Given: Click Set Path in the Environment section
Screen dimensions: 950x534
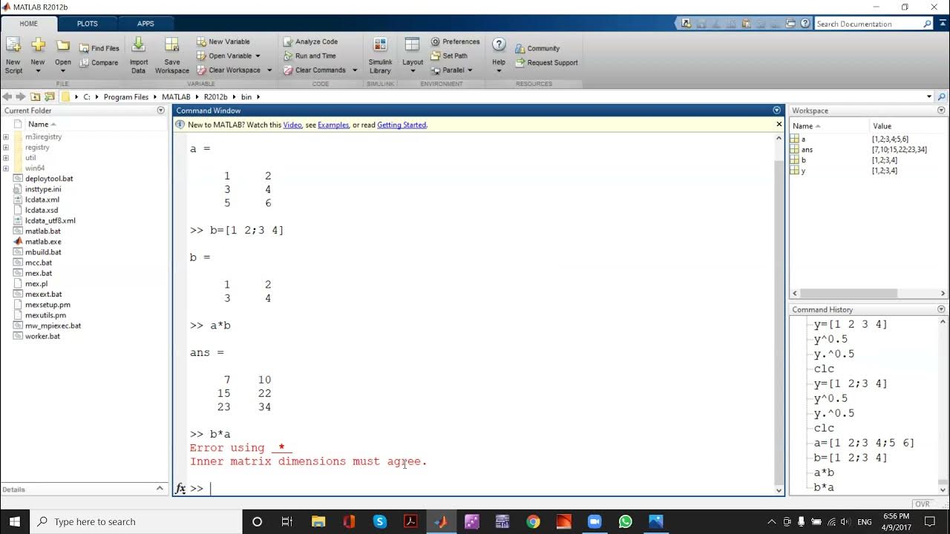Looking at the screenshot, I should pyautogui.click(x=450, y=56).
